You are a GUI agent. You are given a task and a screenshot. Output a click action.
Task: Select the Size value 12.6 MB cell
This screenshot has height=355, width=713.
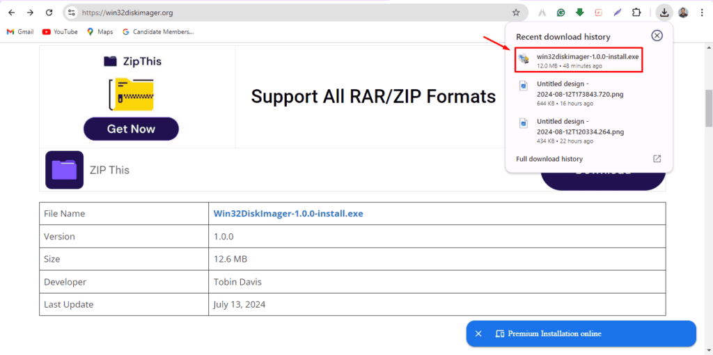(x=437, y=259)
